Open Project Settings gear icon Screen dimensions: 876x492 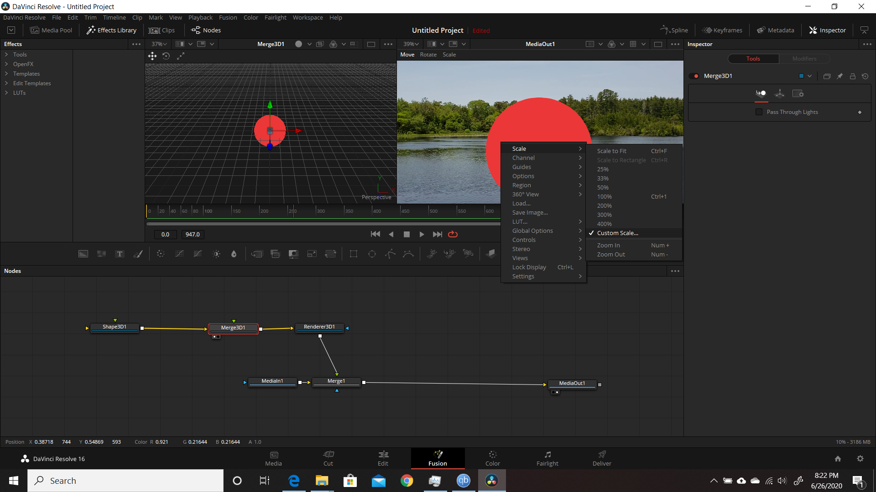coord(860,459)
